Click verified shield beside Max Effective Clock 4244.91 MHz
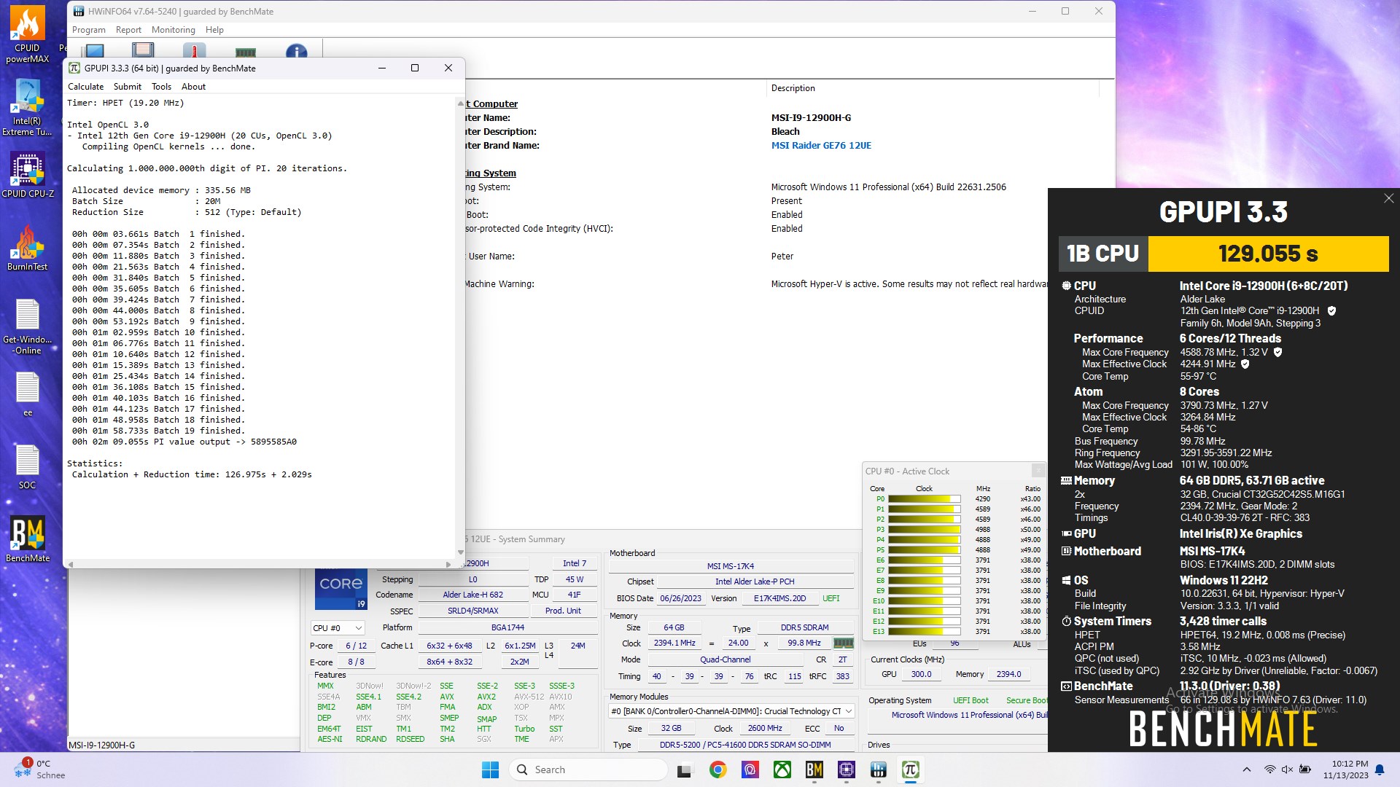1400x787 pixels. point(1245,364)
